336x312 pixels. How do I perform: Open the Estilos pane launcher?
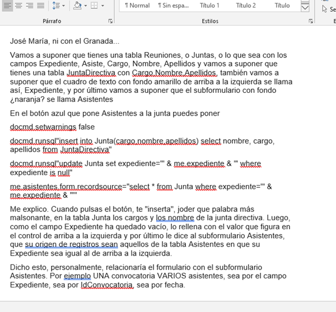click(x=311, y=21)
